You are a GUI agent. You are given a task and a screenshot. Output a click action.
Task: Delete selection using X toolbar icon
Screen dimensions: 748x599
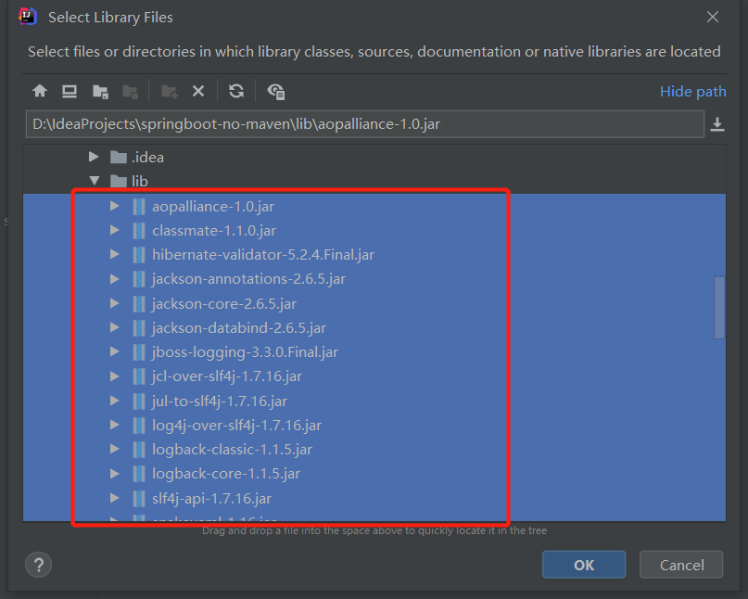coord(198,91)
